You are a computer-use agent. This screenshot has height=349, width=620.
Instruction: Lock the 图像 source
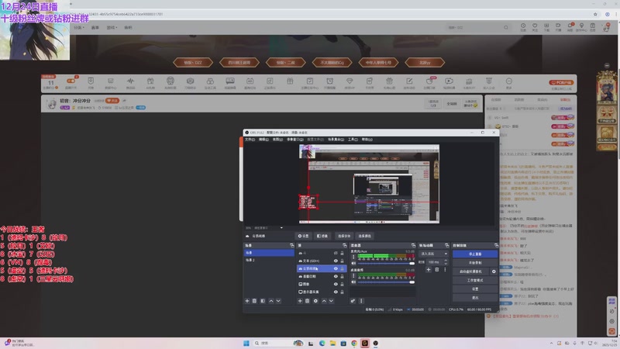343,284
